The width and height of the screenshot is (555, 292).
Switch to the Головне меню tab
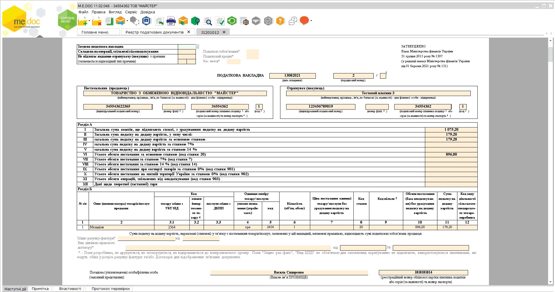[x=98, y=32]
